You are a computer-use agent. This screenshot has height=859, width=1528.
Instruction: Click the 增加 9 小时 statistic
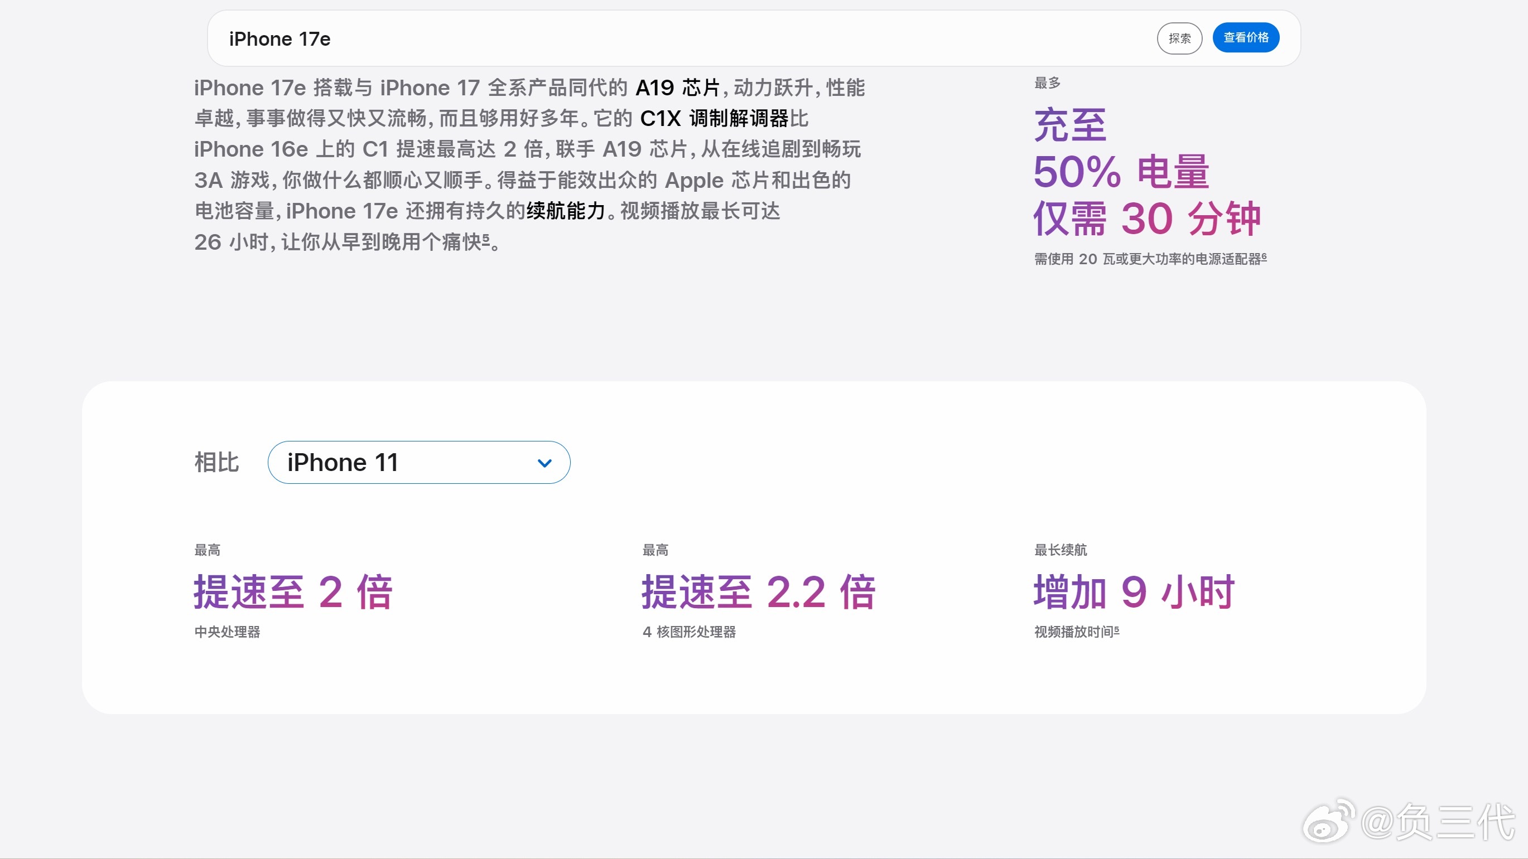tap(1134, 590)
